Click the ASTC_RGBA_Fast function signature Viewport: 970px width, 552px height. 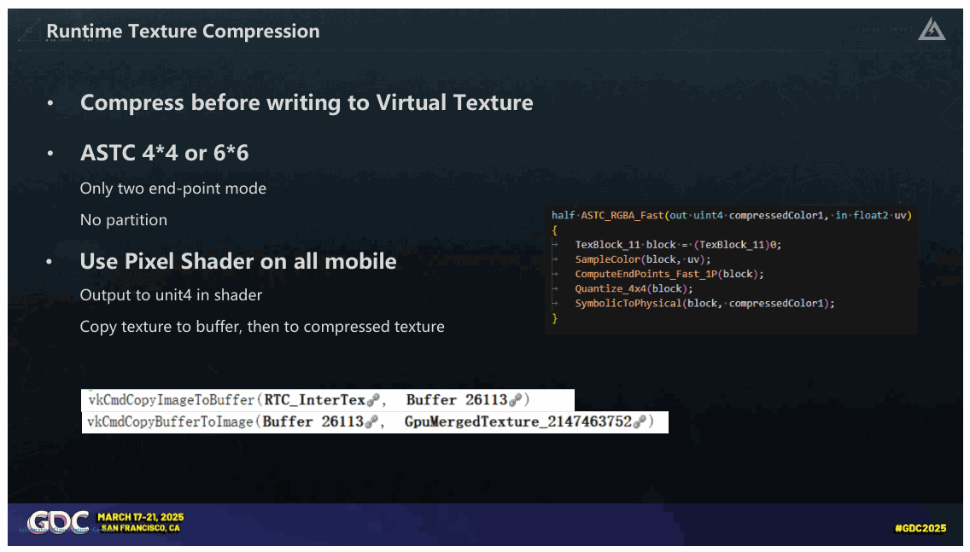tap(732, 215)
